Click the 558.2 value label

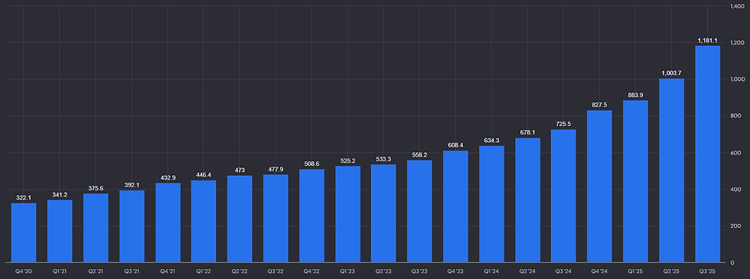point(419,154)
